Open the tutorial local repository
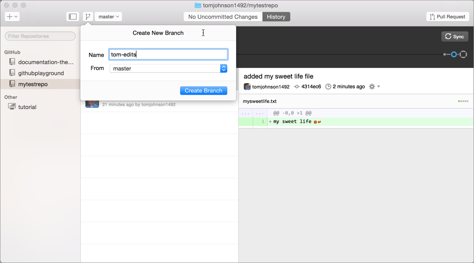 27,107
